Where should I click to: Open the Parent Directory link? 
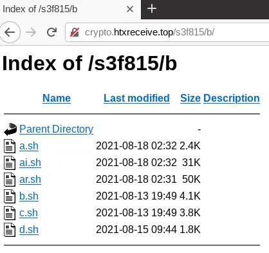pos(57,129)
